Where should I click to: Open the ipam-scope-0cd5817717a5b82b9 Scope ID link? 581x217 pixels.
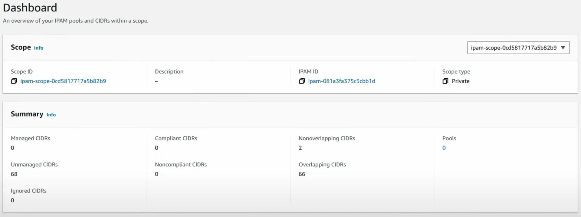(x=63, y=81)
